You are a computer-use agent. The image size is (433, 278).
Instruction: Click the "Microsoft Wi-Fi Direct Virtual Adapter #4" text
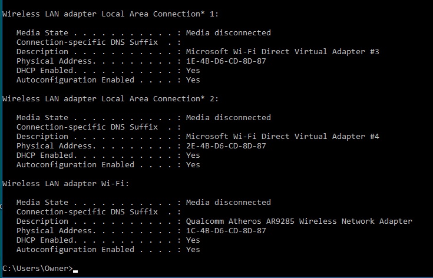[x=282, y=136]
